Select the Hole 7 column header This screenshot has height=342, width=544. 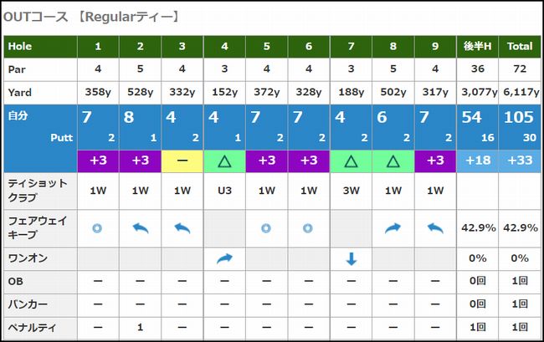pyautogui.click(x=351, y=47)
